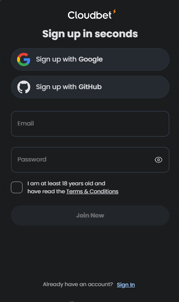The height and width of the screenshot is (302, 179).
Task: Focus the Email input field
Action: 90,124
